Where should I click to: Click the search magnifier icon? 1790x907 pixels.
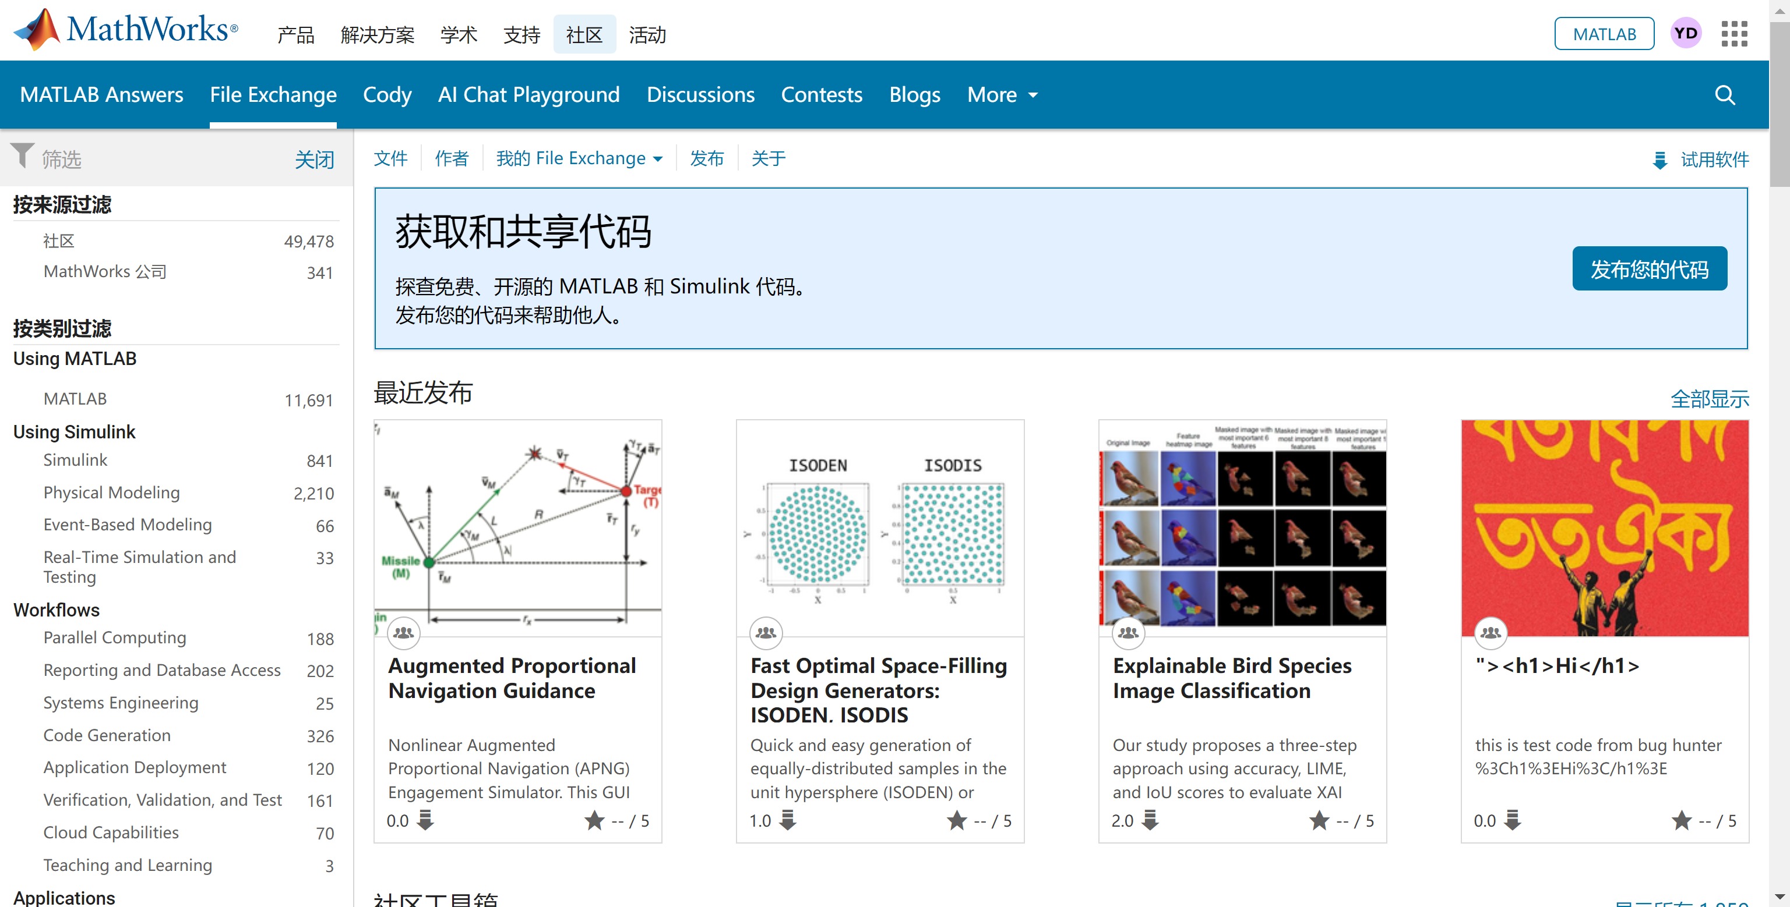(1724, 95)
